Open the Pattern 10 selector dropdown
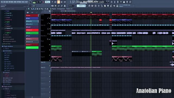The width and height of the screenshot is (174, 98). click(81, 6)
